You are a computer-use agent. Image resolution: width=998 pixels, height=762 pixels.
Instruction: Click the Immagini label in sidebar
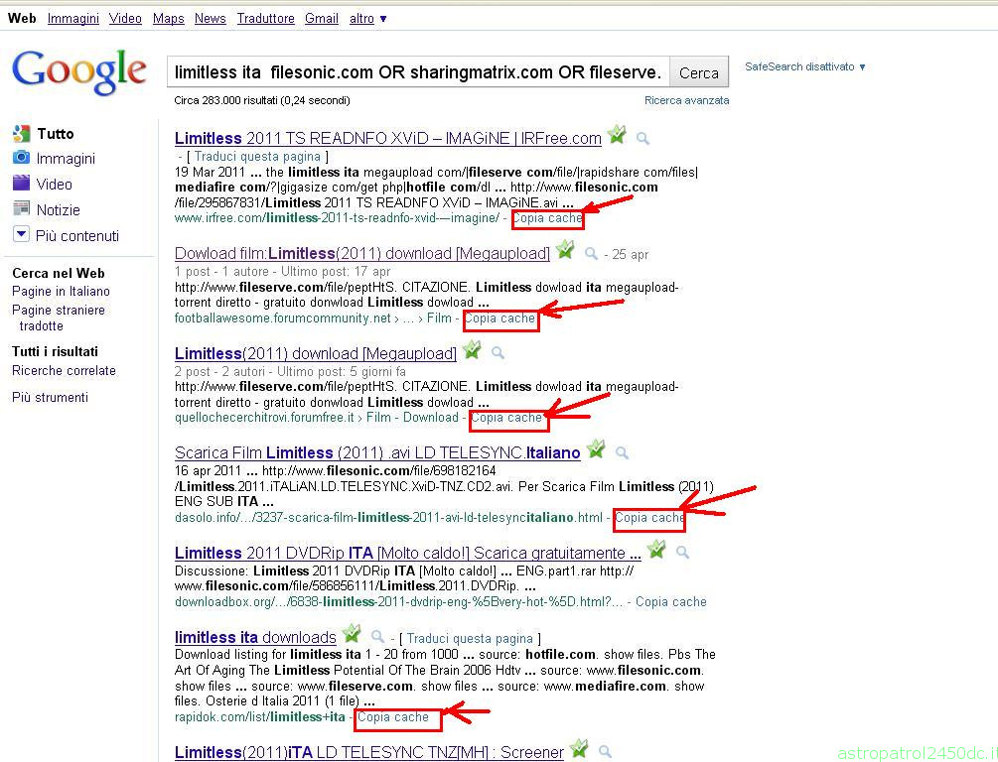tap(66, 159)
